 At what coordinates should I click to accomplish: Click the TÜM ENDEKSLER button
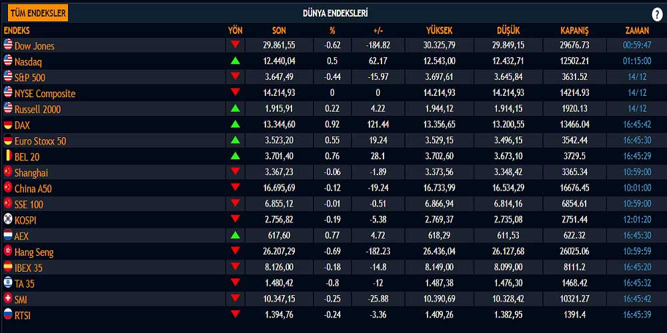38,13
